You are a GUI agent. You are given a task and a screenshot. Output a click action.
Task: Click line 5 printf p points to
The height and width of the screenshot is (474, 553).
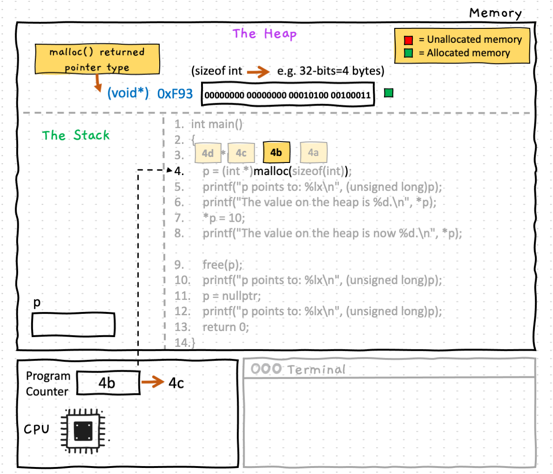tap(308, 187)
